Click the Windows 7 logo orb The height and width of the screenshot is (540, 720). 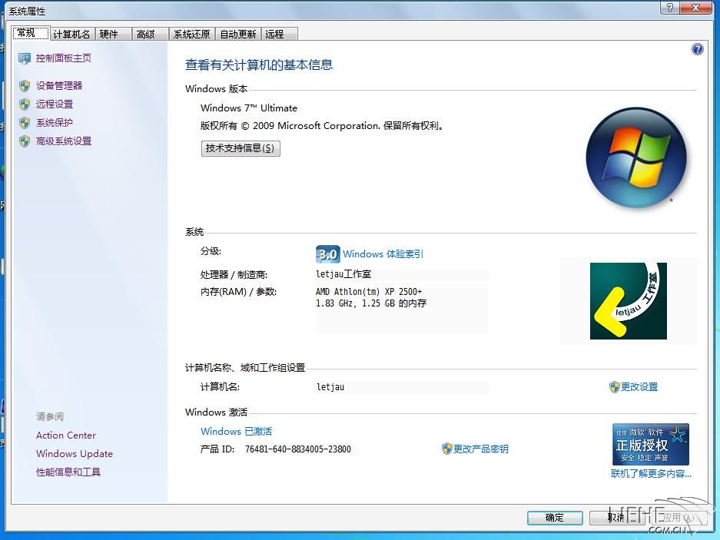[x=636, y=157]
